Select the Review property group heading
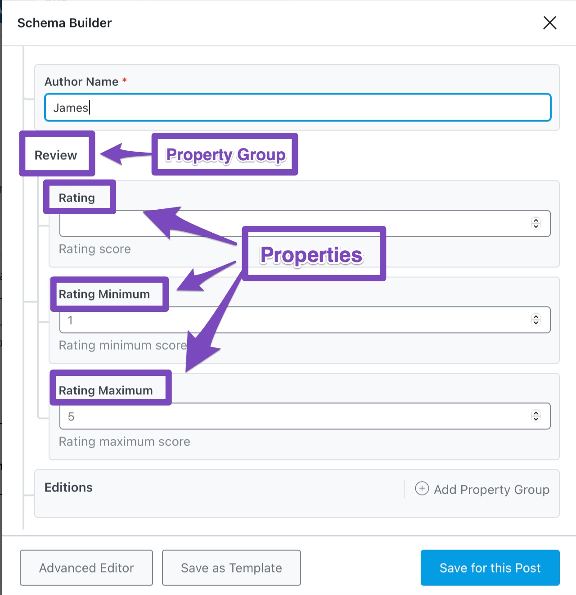This screenshot has height=595, width=576. [x=56, y=155]
